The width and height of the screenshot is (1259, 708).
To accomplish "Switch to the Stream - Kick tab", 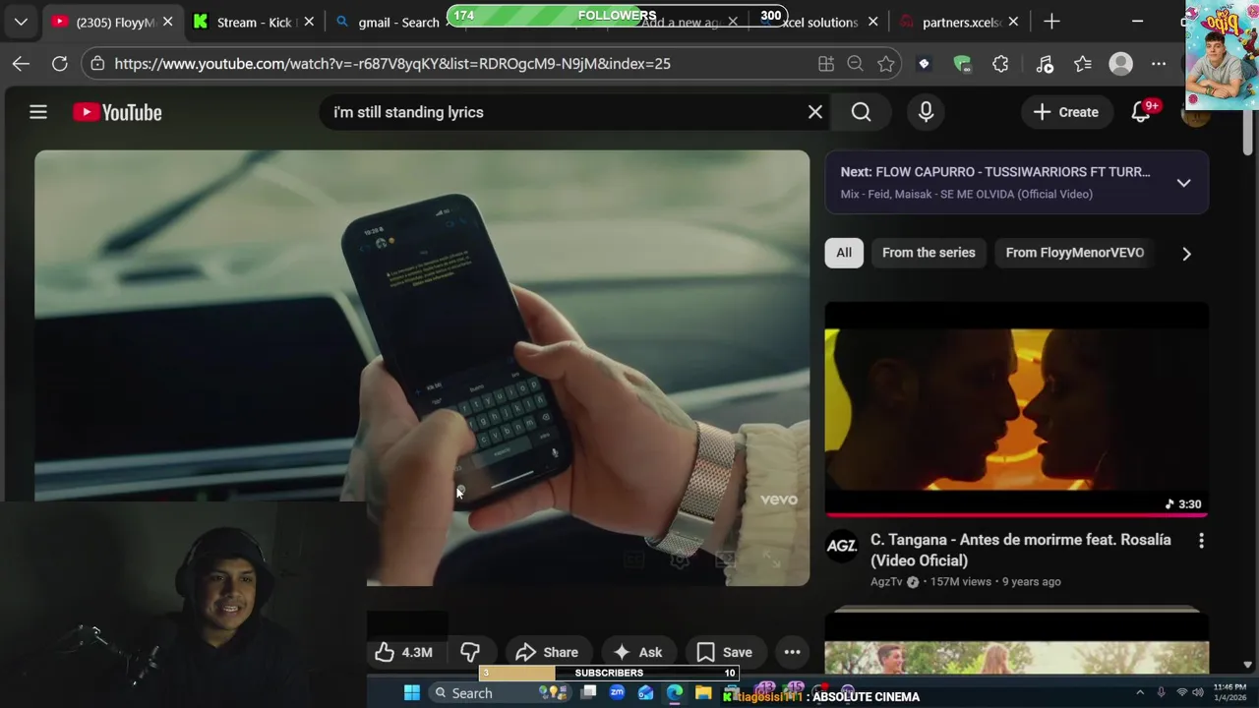I will click(254, 22).
